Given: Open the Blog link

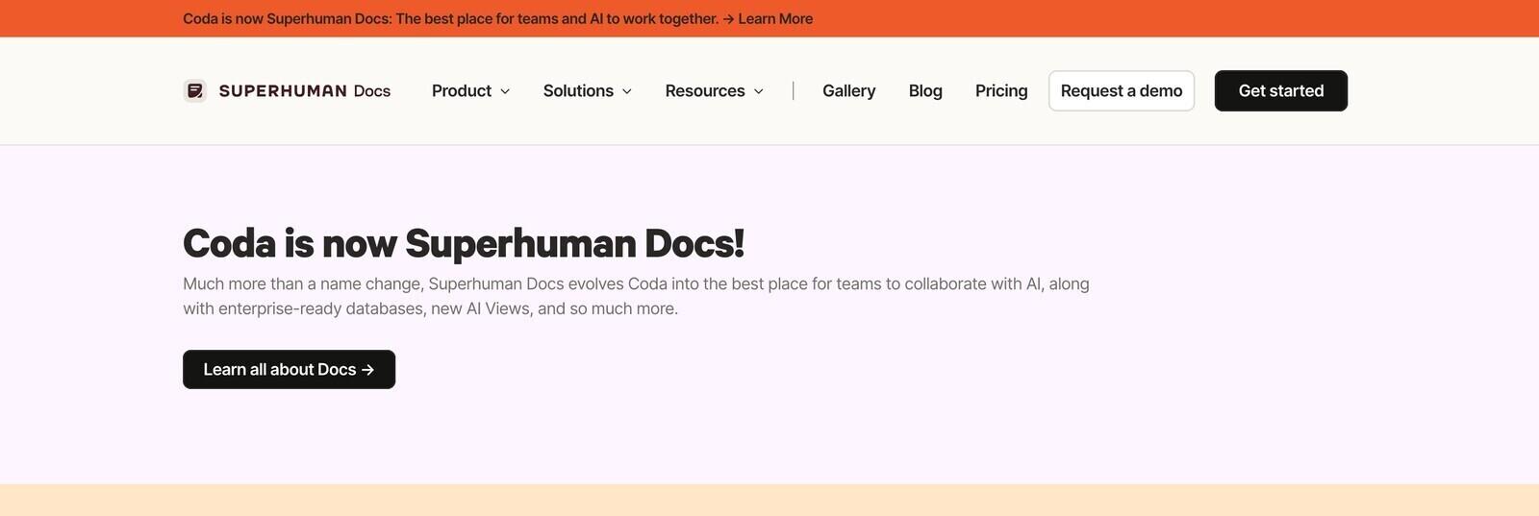Looking at the screenshot, I should [x=925, y=90].
